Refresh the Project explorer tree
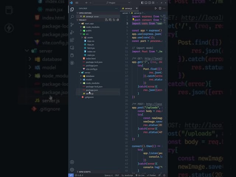Screen dimensions: 236x177 (x=114, y=20)
